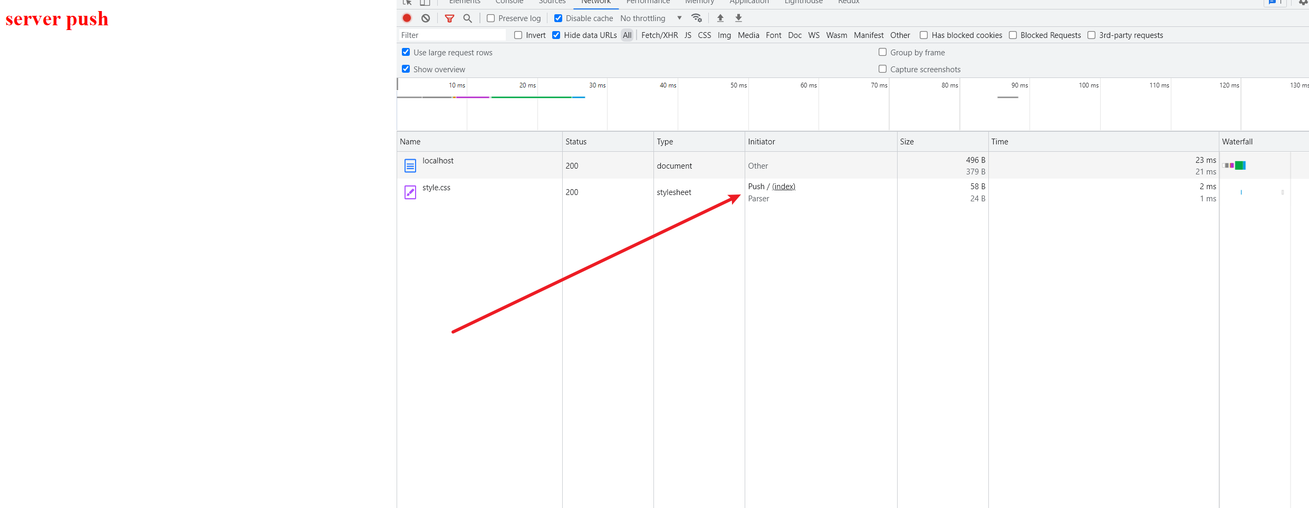Open network conditions Wi-Fi settings icon

(697, 18)
